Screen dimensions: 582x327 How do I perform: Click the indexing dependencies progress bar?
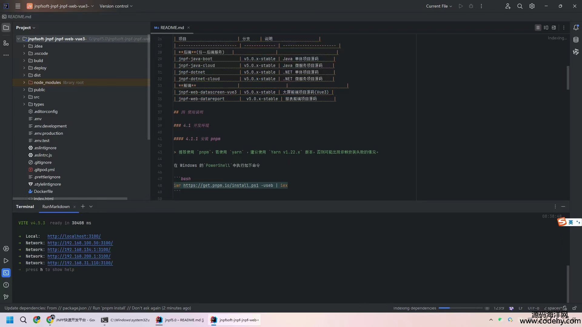[x=461, y=308]
